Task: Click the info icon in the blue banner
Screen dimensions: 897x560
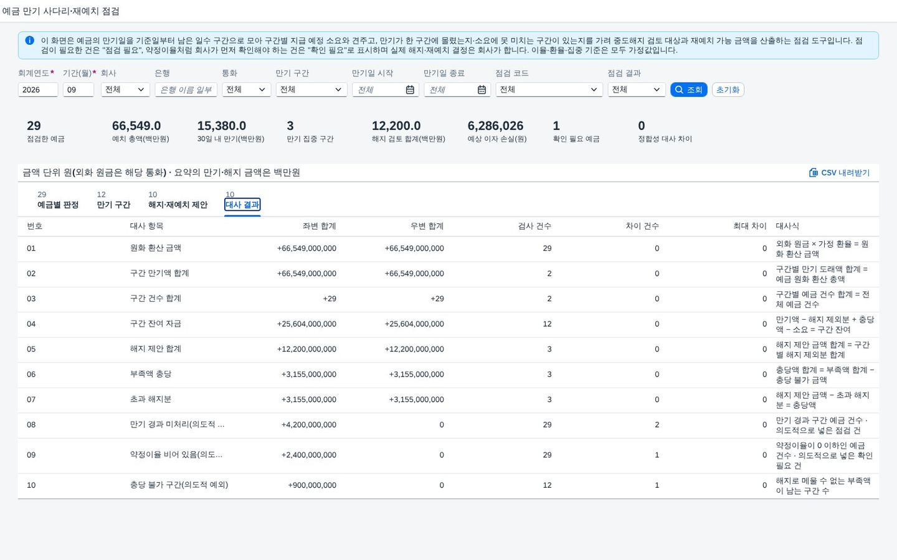Action: pos(29,40)
